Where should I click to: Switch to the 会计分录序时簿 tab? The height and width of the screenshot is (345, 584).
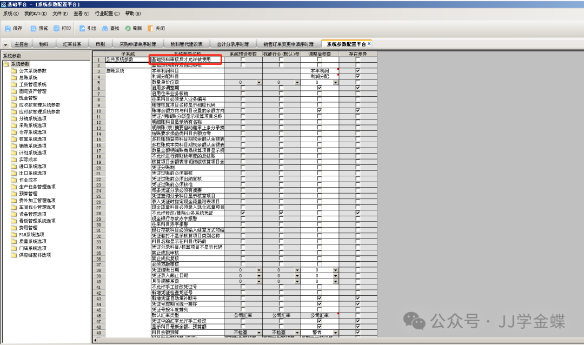233,44
